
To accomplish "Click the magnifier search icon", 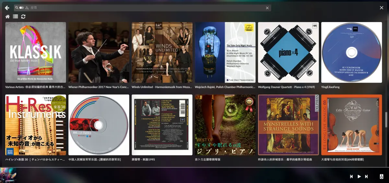I will pos(17,7).
